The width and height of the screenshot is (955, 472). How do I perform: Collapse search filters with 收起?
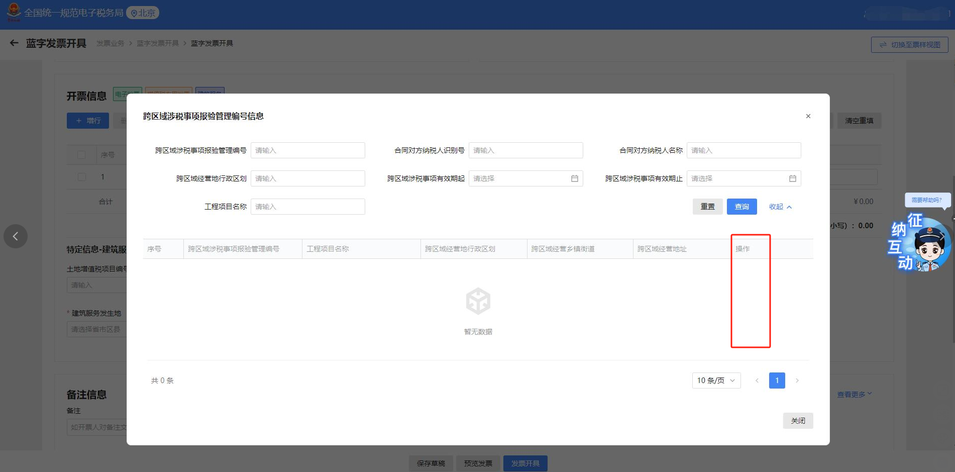[780, 207]
